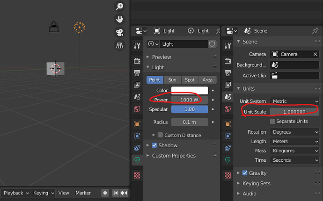Screen dimensions: 323x201
Task: Open Output tab in Scene properties editor
Action: (228, 73)
